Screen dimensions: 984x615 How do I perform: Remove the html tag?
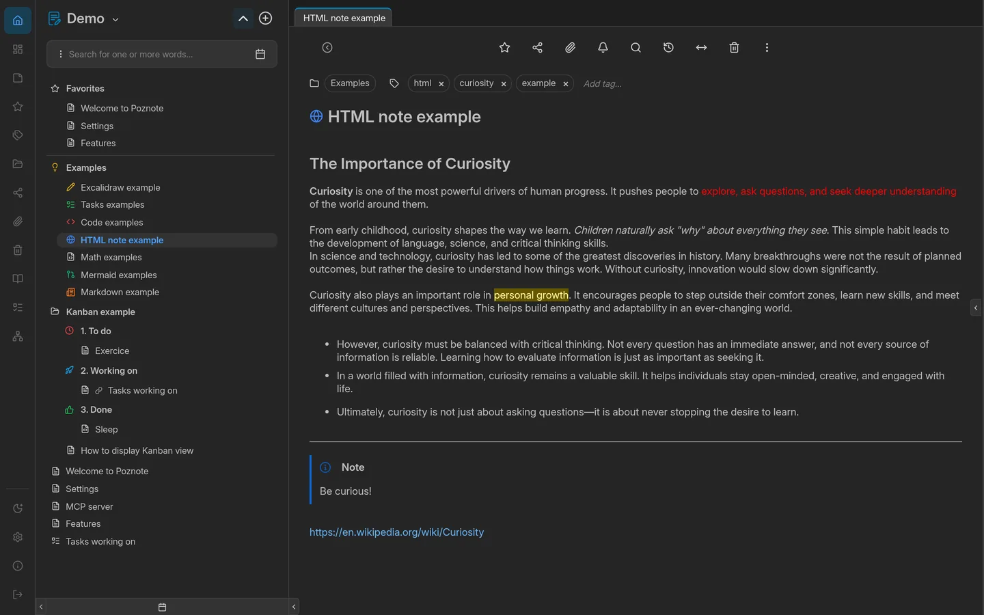441,84
